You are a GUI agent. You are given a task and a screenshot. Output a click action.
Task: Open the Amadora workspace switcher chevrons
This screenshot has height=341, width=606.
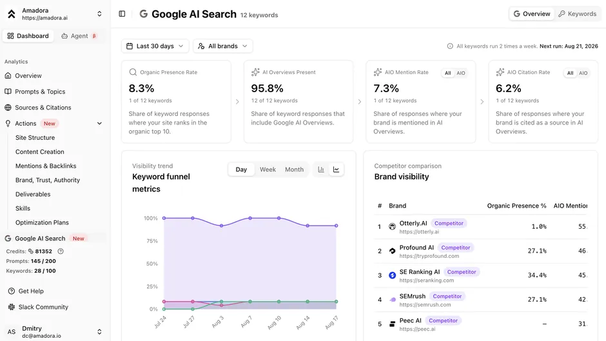click(x=99, y=14)
